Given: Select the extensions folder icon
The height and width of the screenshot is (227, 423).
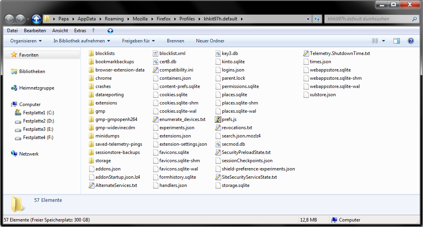Looking at the screenshot, I should point(91,103).
